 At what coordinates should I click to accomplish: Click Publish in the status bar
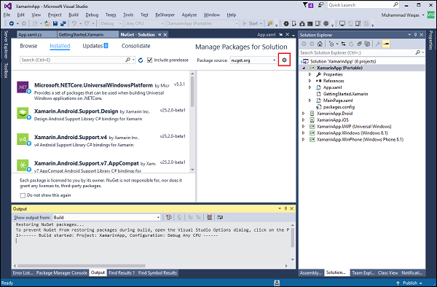409,283
